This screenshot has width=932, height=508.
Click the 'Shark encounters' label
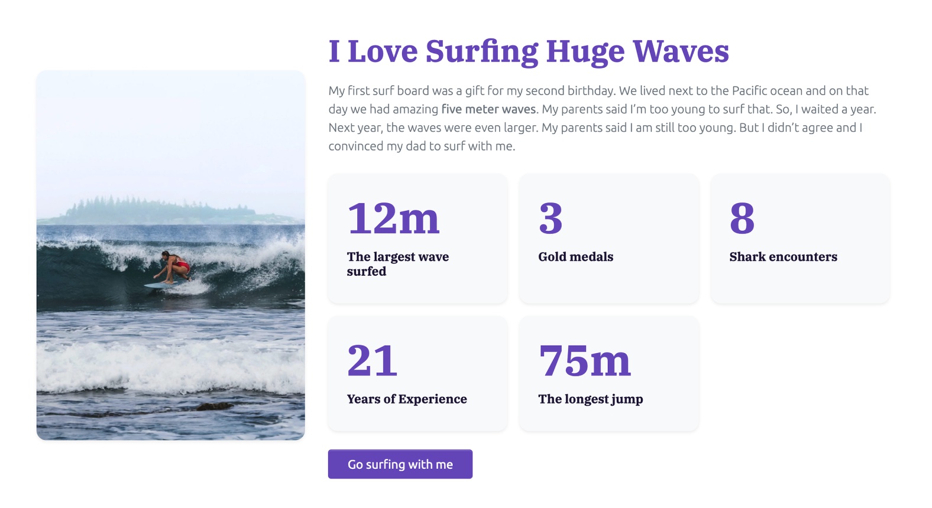coord(783,257)
